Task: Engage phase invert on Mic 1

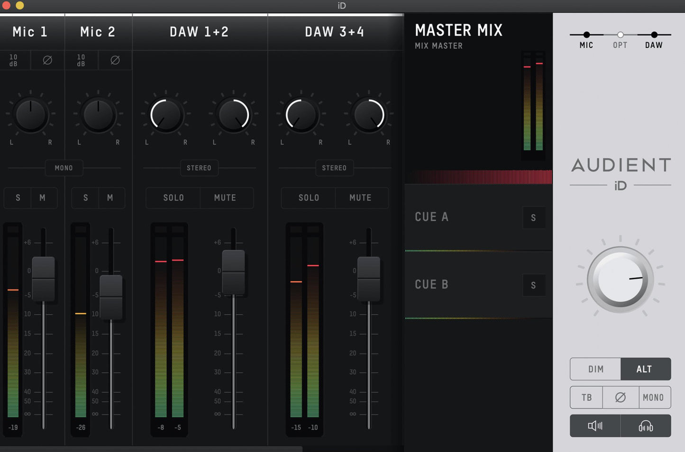Action: (x=46, y=60)
